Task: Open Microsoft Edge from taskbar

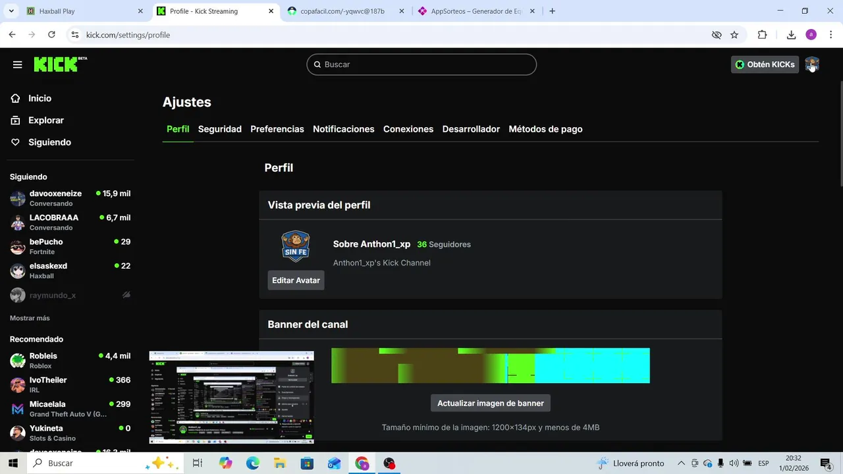Action: (253, 463)
